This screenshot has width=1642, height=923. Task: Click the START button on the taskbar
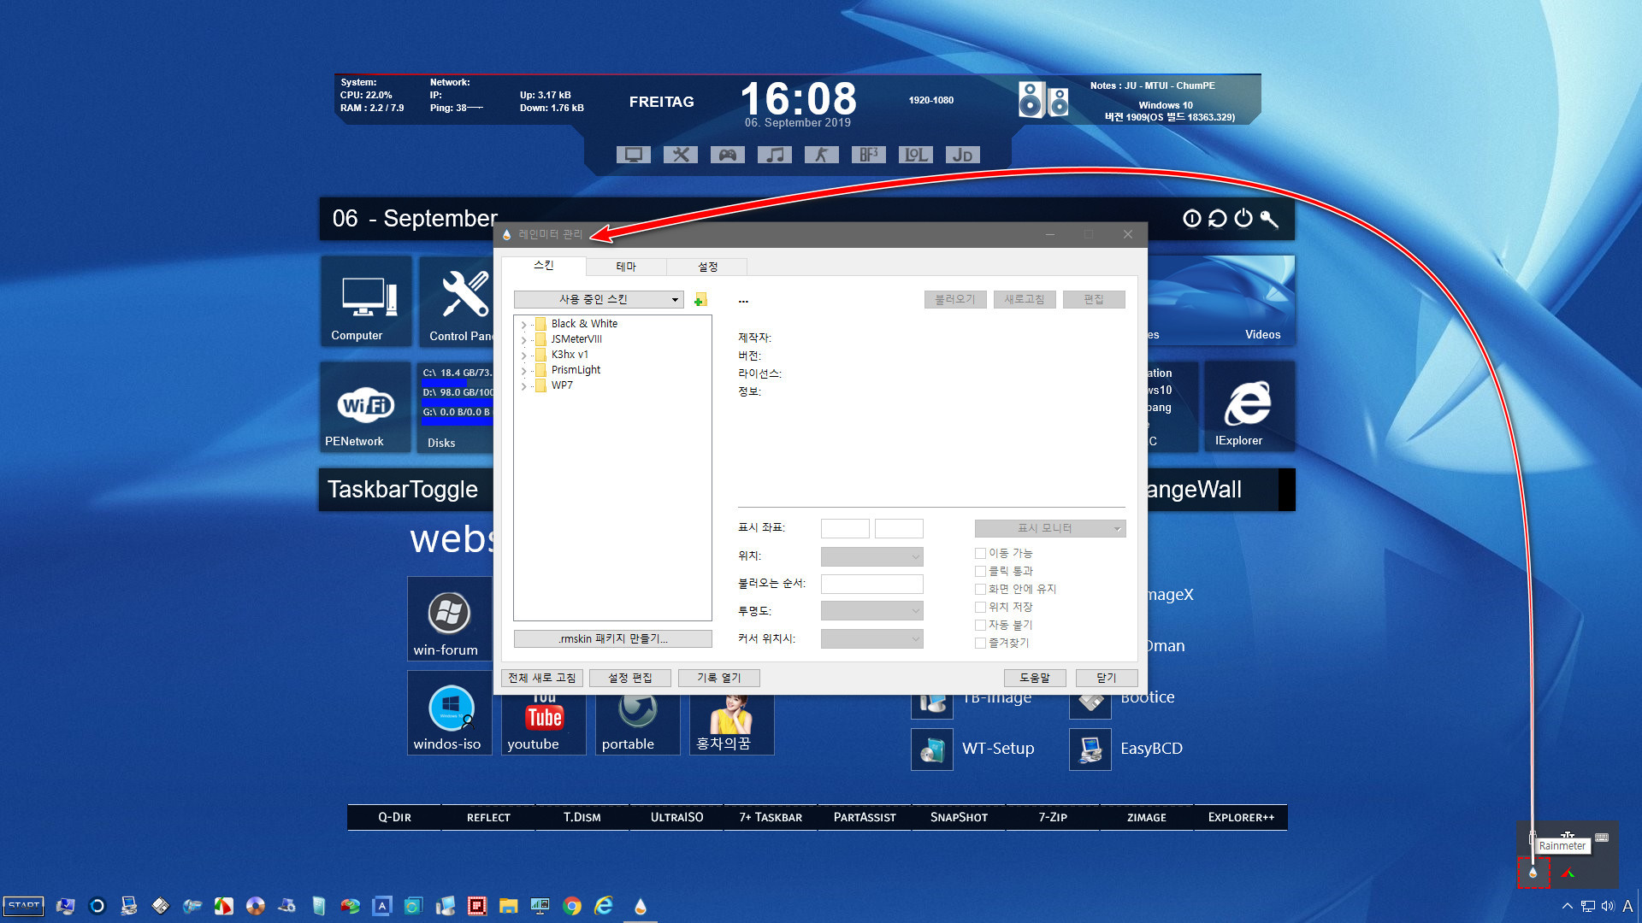click(x=23, y=906)
